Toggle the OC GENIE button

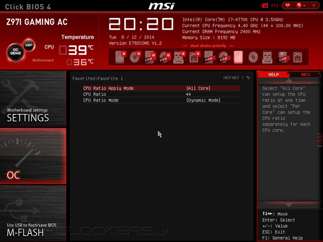(15, 51)
